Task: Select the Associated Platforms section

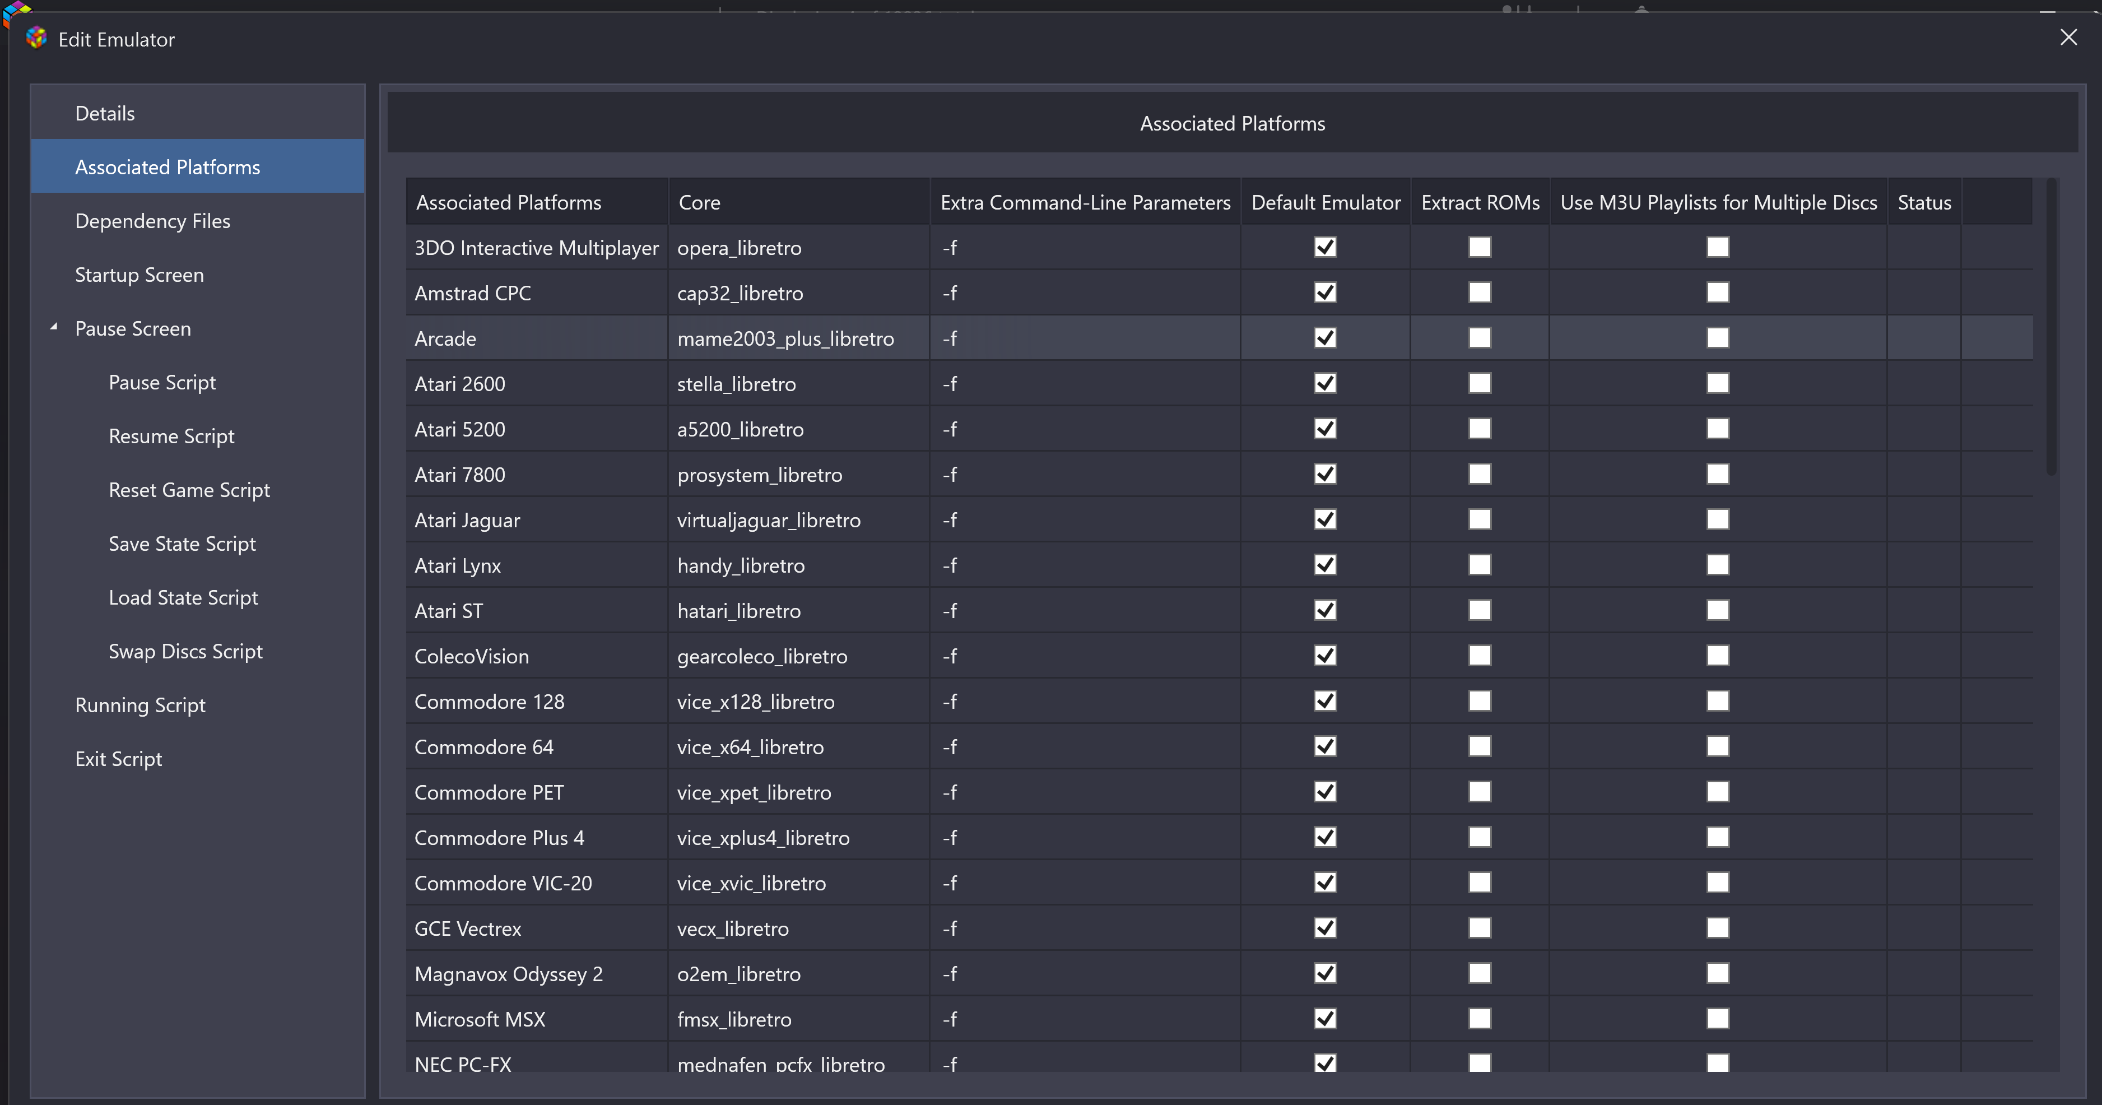Action: tap(197, 166)
